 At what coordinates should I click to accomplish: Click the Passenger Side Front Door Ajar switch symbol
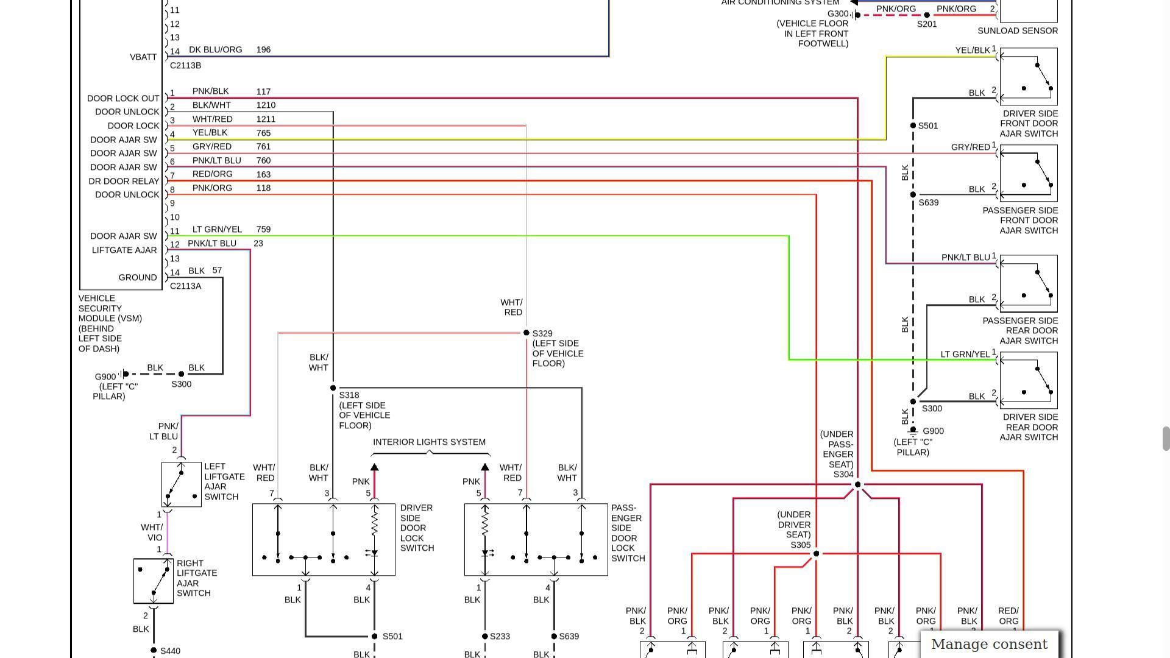click(x=1028, y=174)
